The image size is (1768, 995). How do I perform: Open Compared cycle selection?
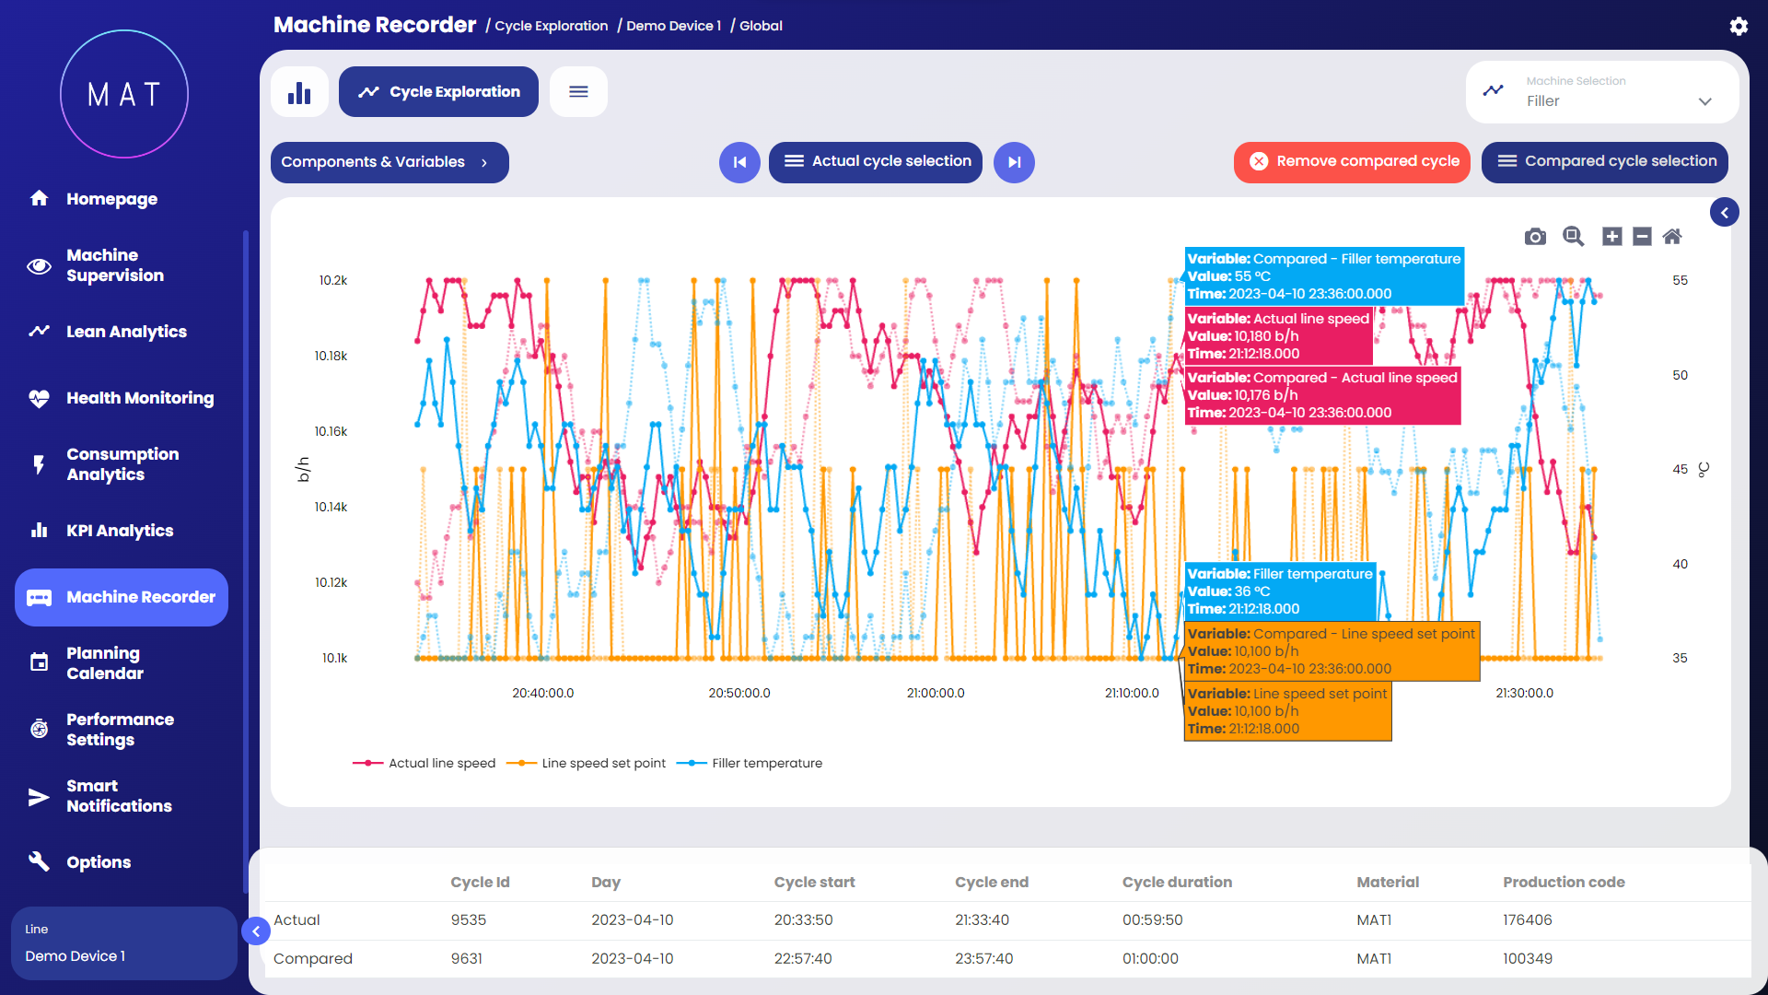[x=1605, y=162]
